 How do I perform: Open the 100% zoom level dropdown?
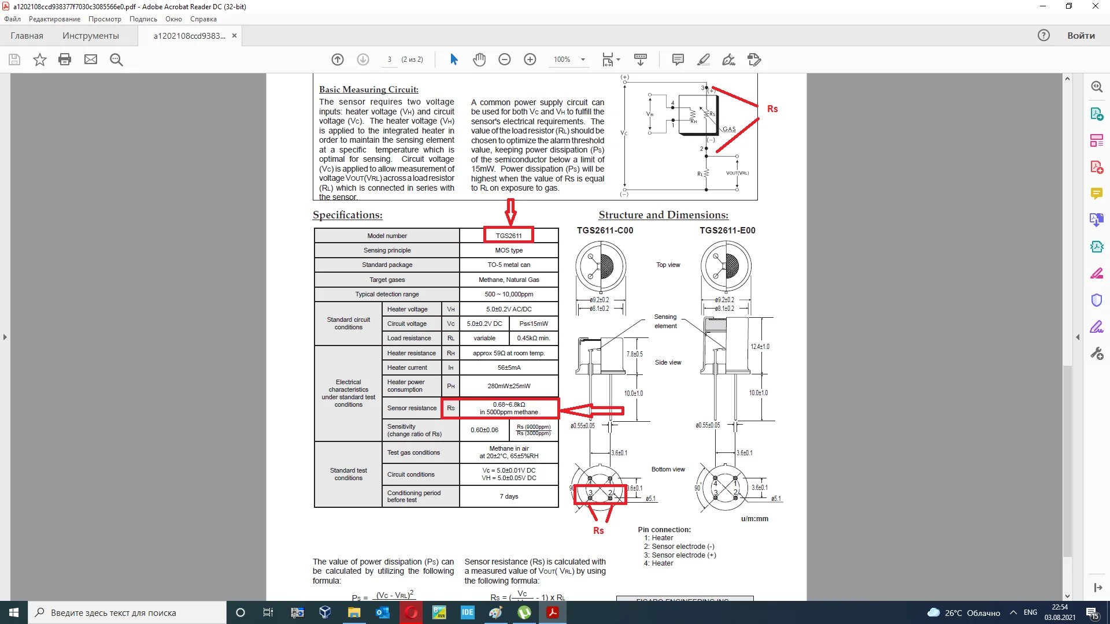[x=583, y=60]
